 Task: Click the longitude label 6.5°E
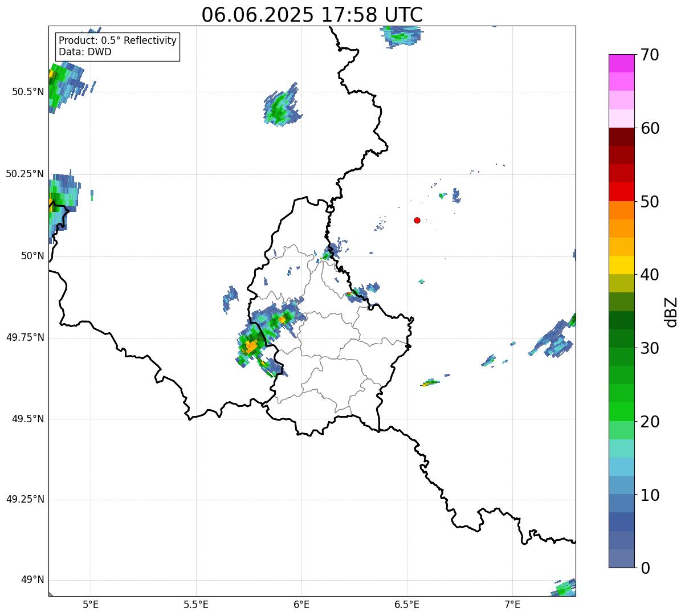click(x=407, y=604)
